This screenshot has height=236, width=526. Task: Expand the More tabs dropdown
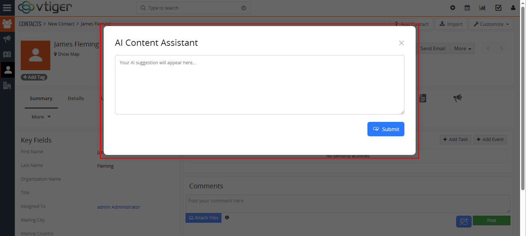click(41, 117)
